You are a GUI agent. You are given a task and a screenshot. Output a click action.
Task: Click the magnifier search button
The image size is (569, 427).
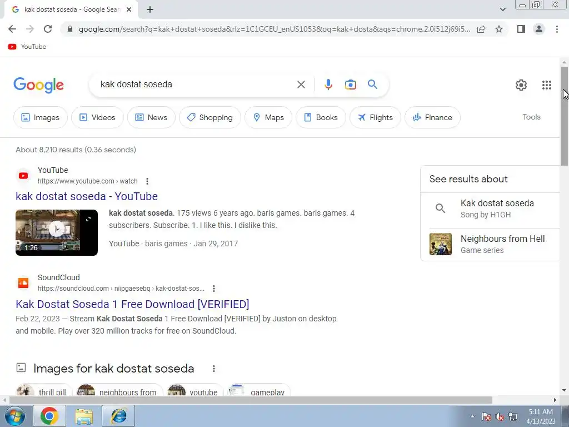(x=372, y=85)
